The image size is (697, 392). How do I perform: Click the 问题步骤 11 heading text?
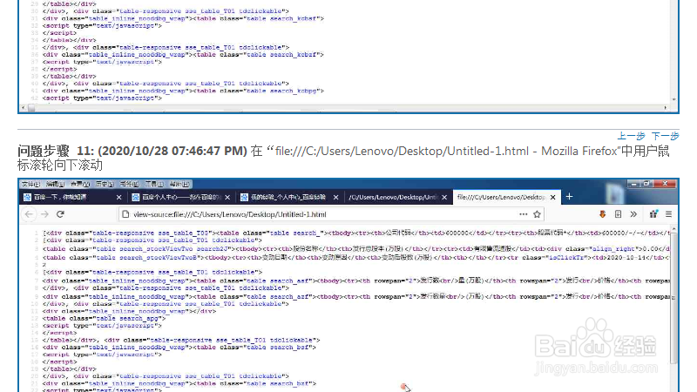[x=132, y=151]
